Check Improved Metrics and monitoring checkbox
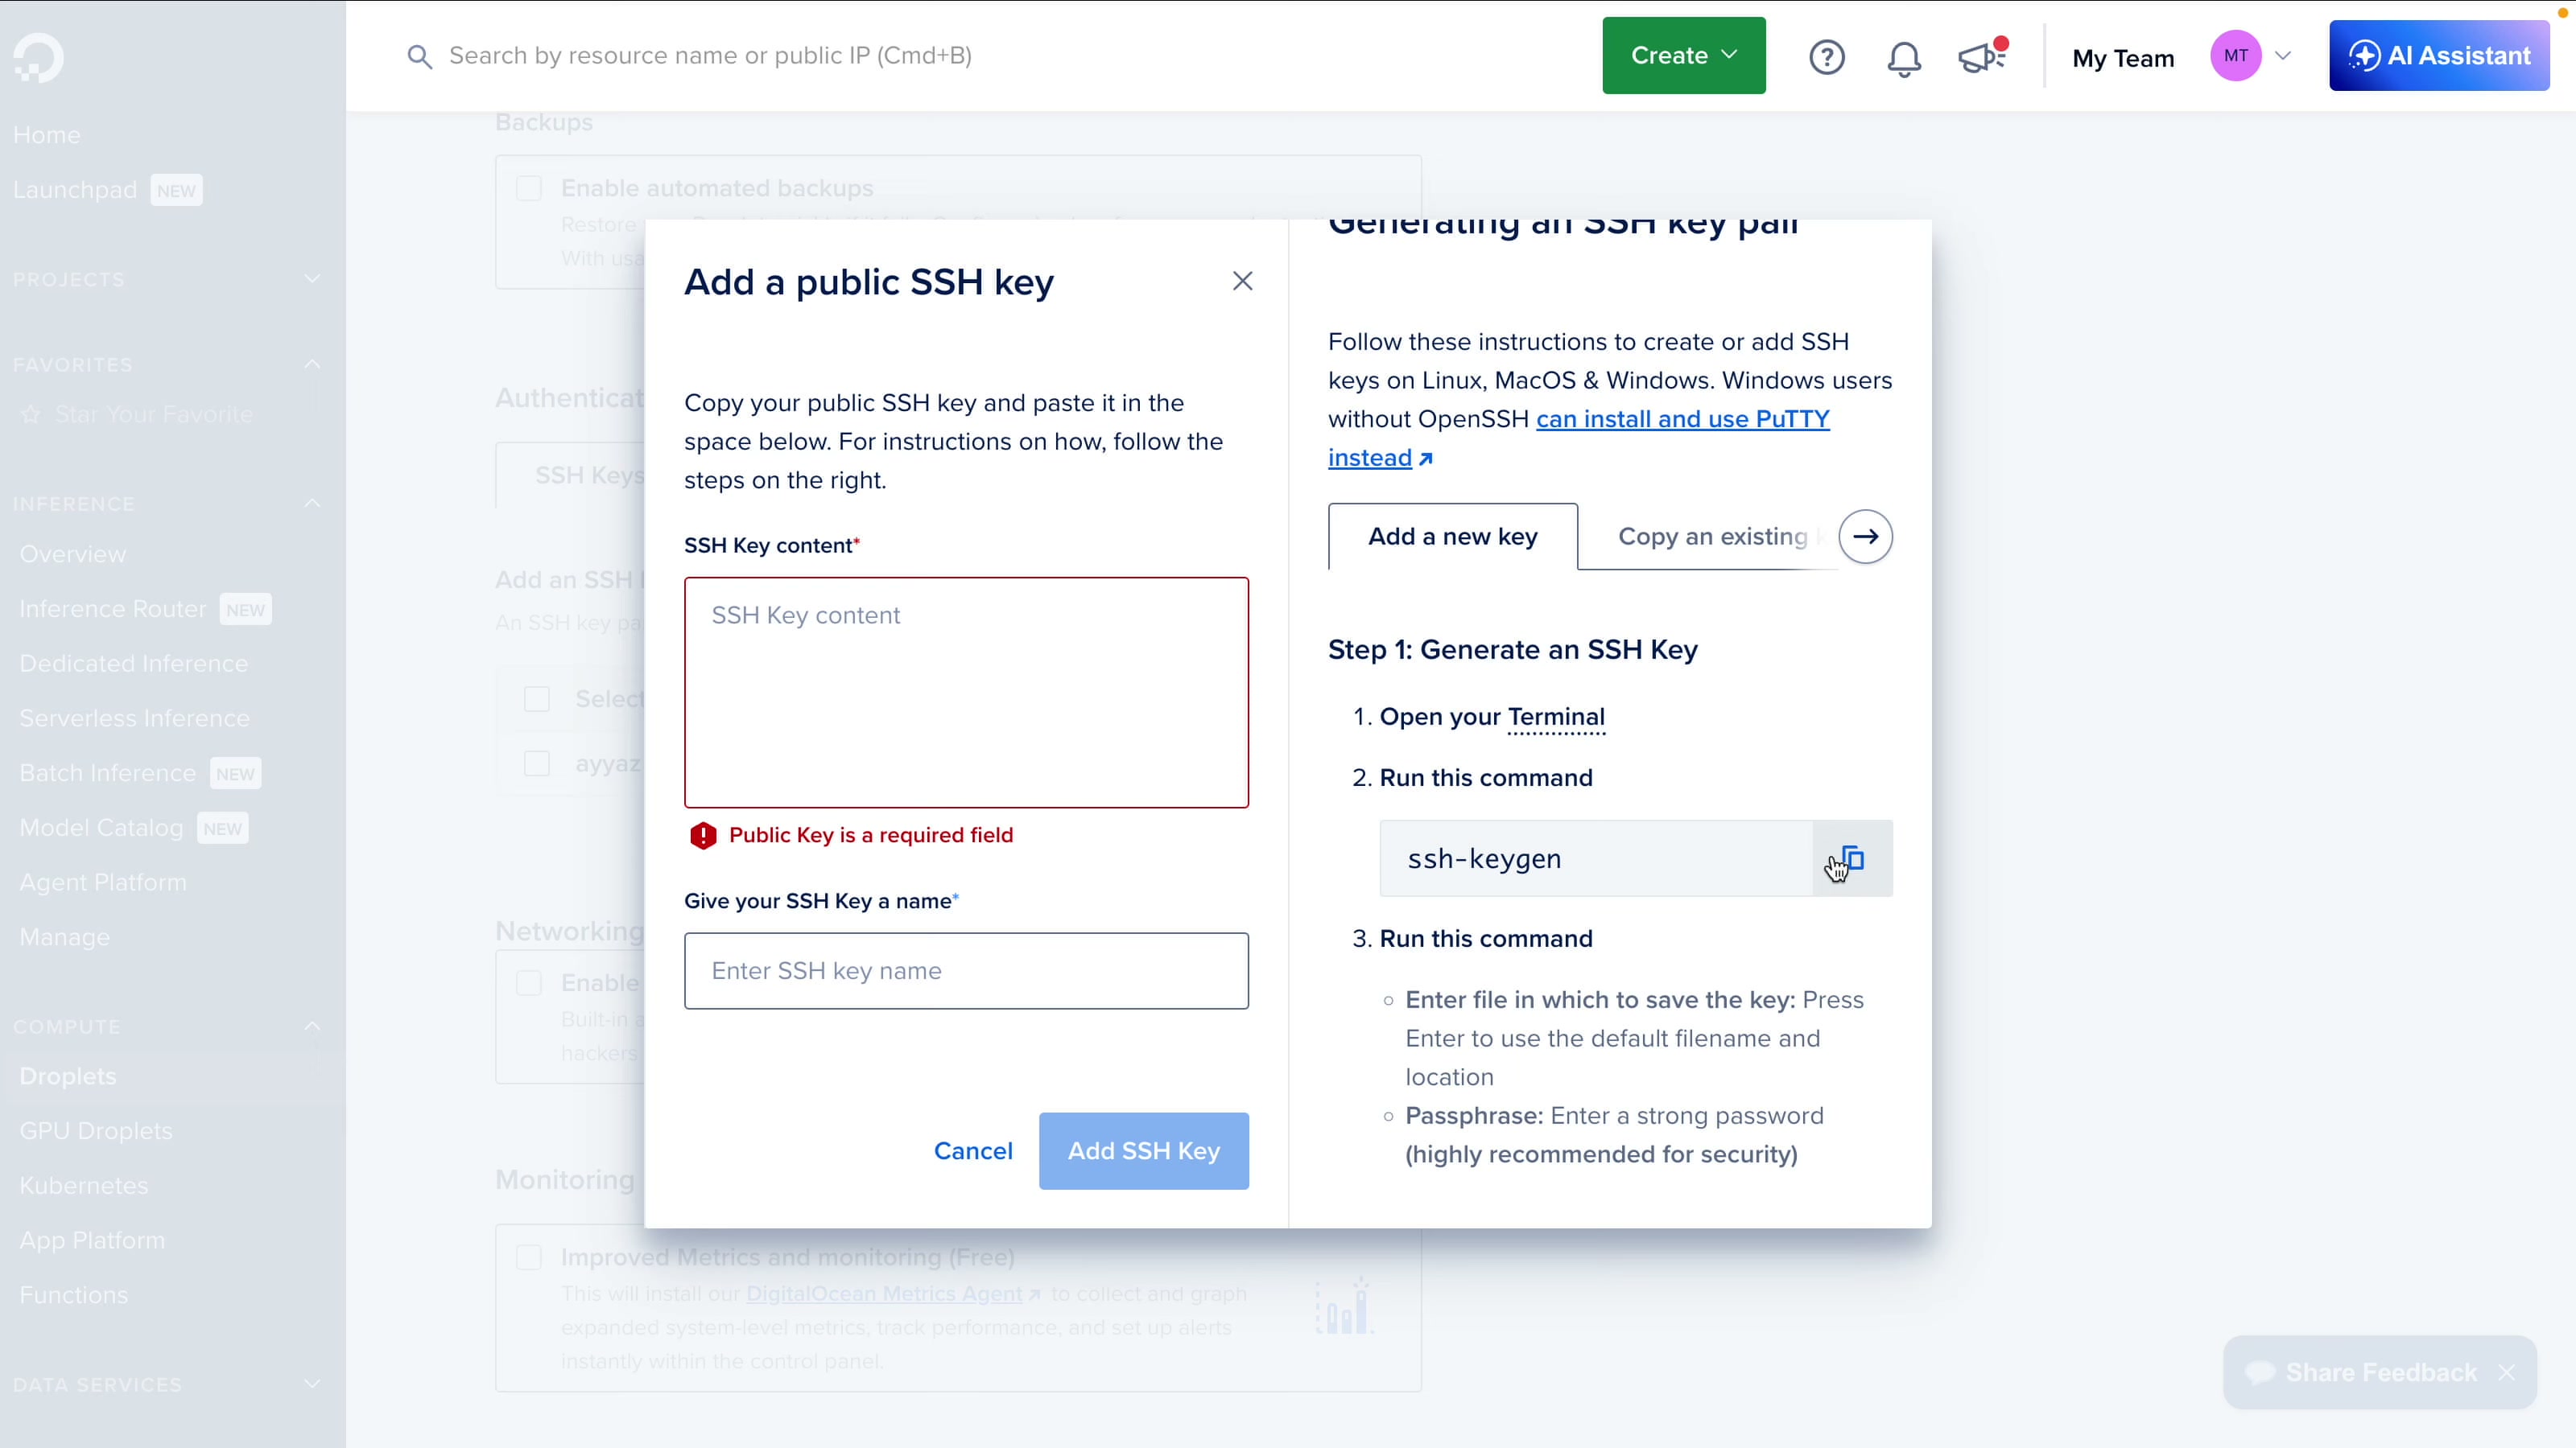Viewport: 2576px width, 1448px height. coord(529,1256)
